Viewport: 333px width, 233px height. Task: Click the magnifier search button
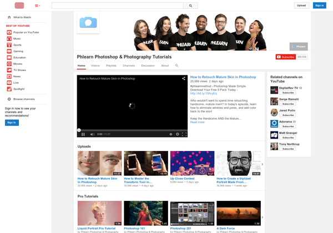tap(190, 6)
